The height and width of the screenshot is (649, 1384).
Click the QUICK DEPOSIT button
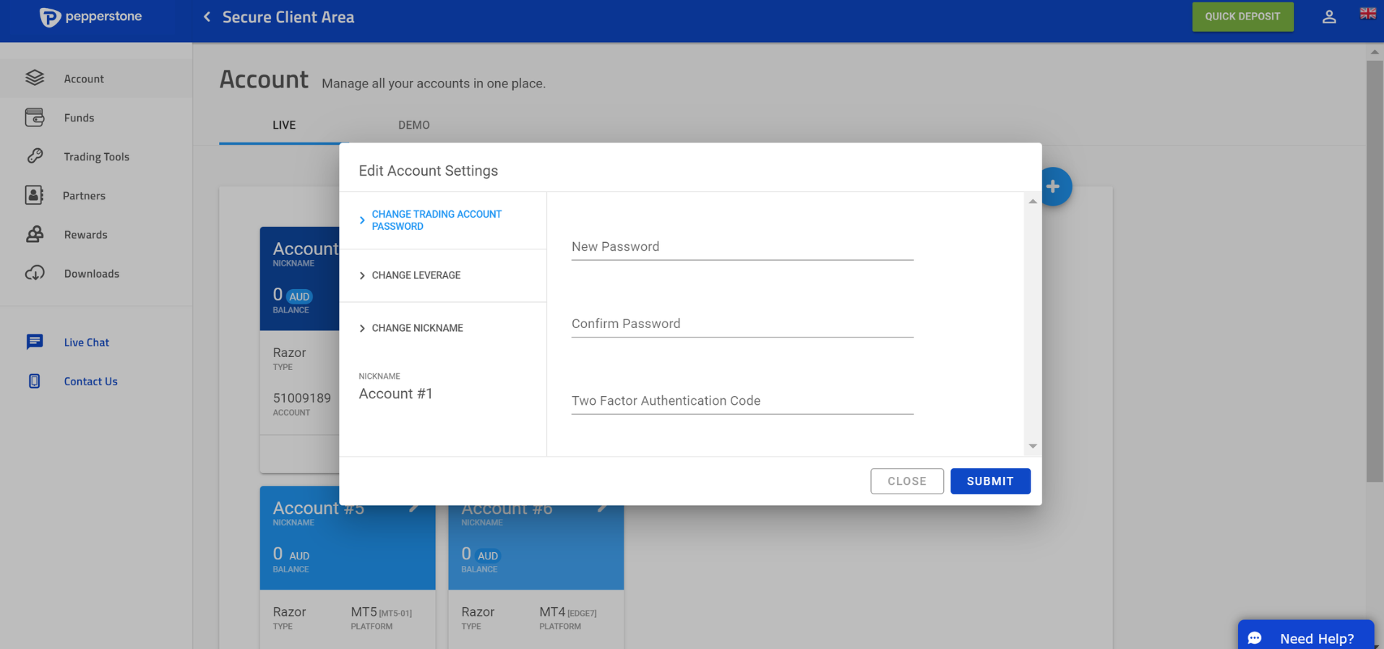pos(1242,17)
